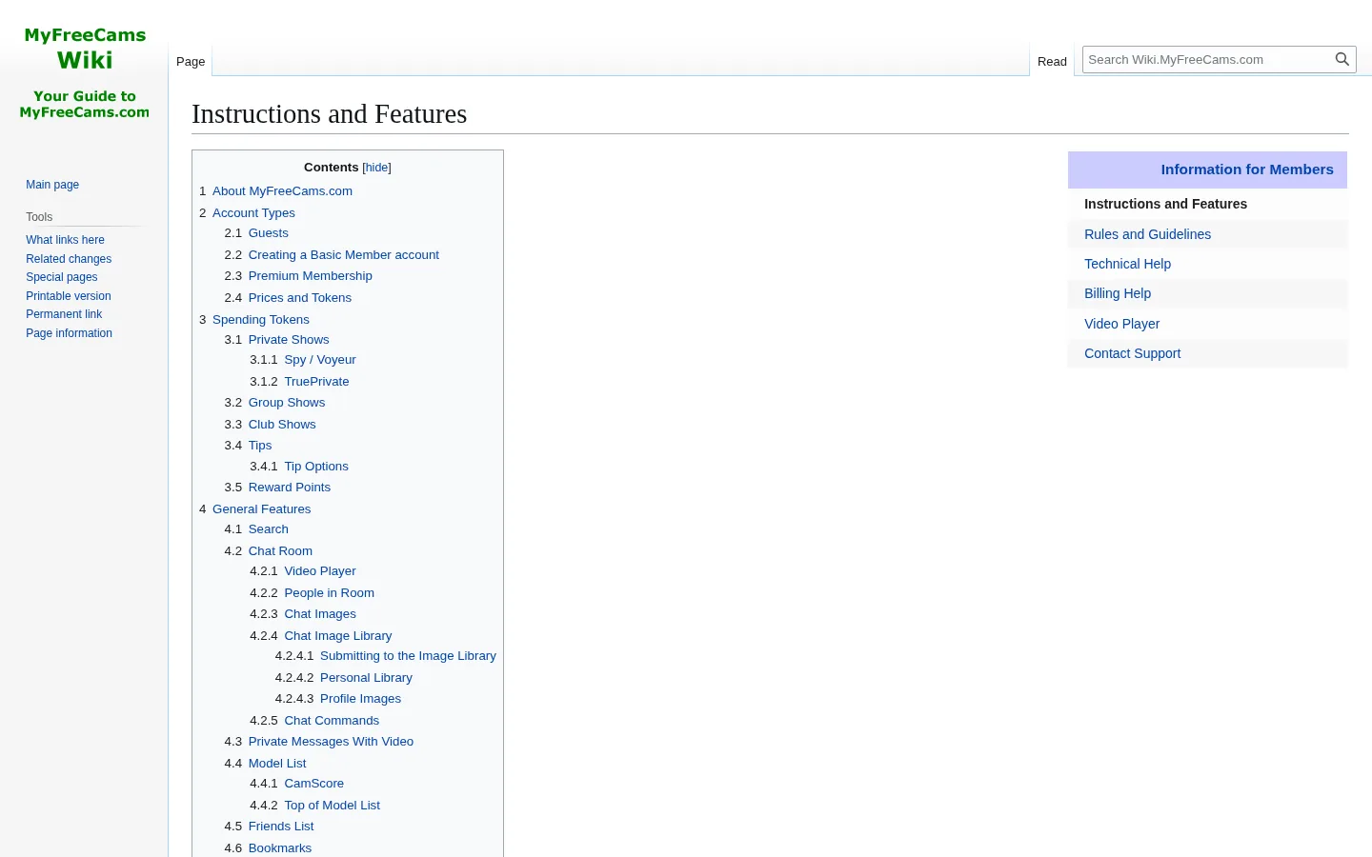1372x857 pixels.
Task: Open What links here tool
Action: tap(65, 240)
